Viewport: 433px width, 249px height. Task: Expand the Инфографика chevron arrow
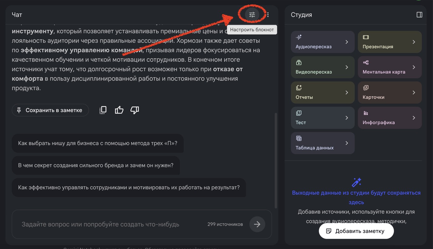pyautogui.click(x=414, y=118)
